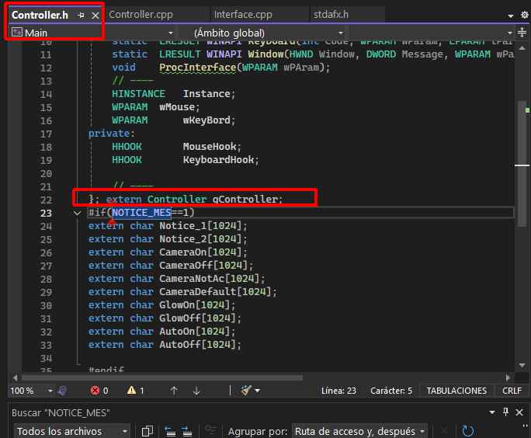531x438 pixels.
Task: Select the Controller.h tab
Action: point(40,15)
